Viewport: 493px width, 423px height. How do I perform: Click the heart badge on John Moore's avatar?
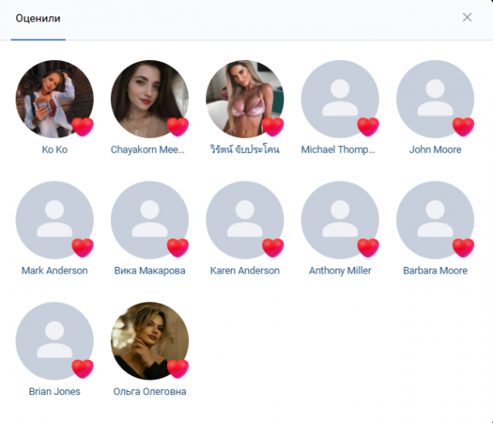463,127
